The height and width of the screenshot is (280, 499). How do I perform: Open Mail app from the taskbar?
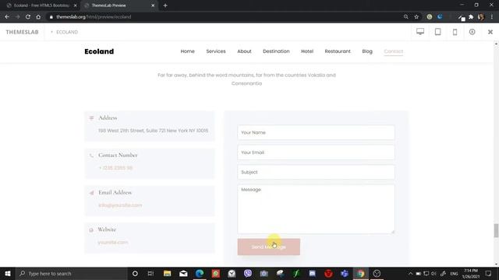click(183, 273)
